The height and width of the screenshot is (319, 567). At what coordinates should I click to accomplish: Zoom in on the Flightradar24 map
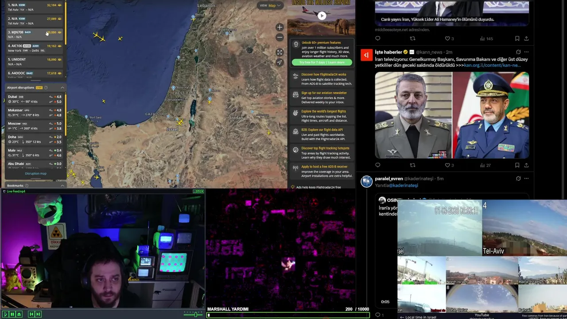point(280,27)
